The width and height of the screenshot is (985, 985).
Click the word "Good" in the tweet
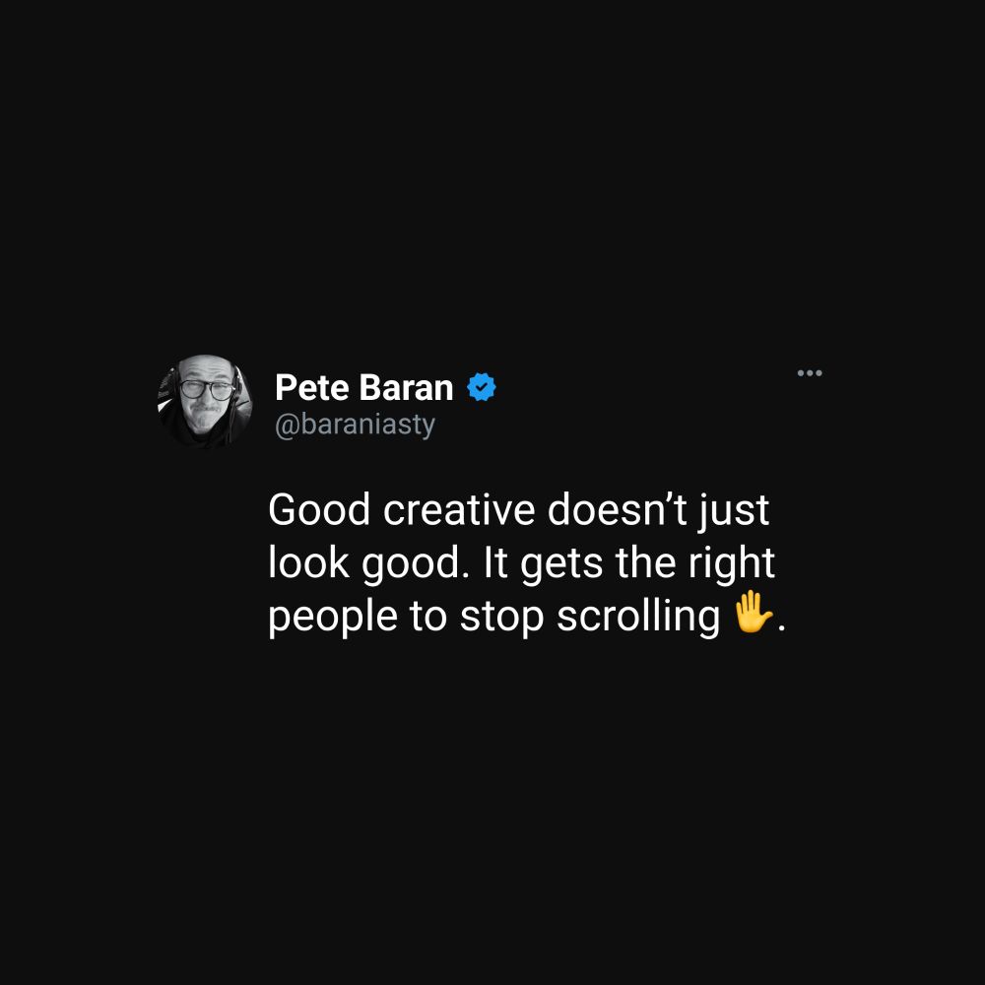[319, 509]
